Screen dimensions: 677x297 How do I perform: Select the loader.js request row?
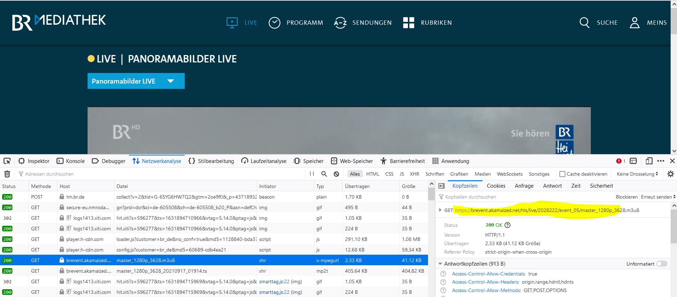pos(214,239)
